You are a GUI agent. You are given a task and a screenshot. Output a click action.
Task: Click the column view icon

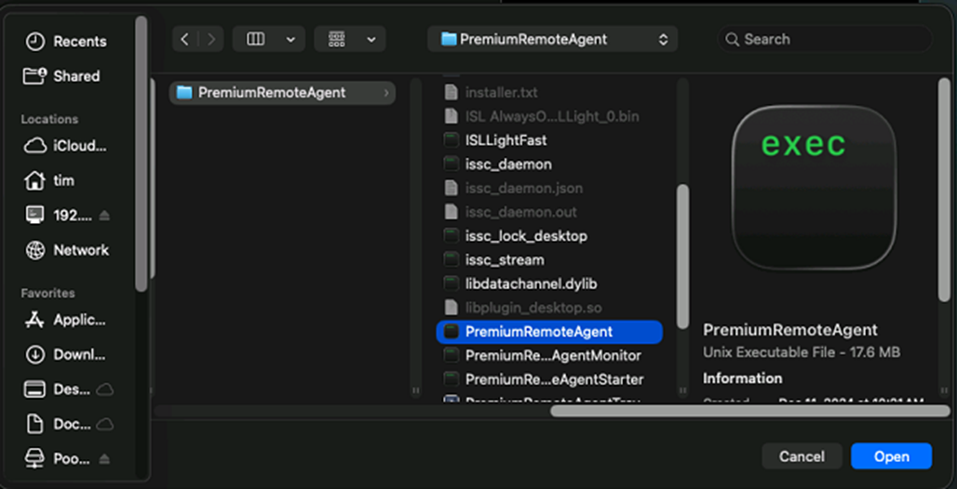tap(255, 39)
